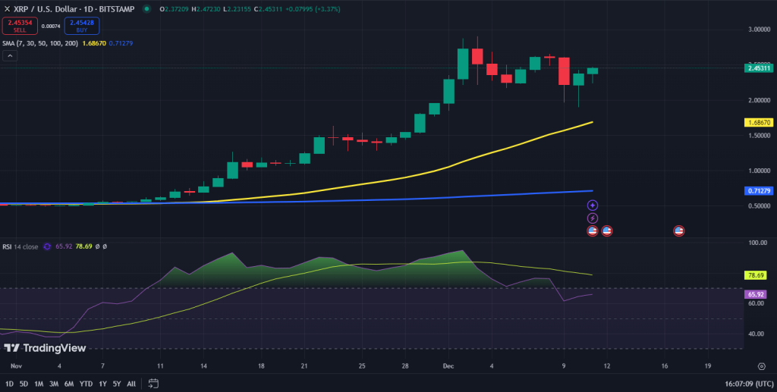Click the purple lightning event marker
Viewport: 777px width, 392px height.
pyautogui.click(x=592, y=218)
